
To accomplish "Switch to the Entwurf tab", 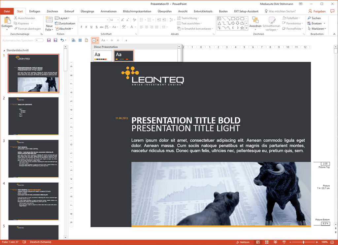I will 69,11.
